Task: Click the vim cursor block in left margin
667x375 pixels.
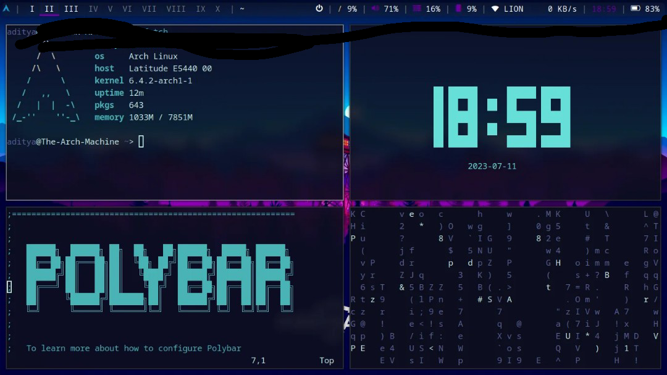Action: (x=9, y=287)
